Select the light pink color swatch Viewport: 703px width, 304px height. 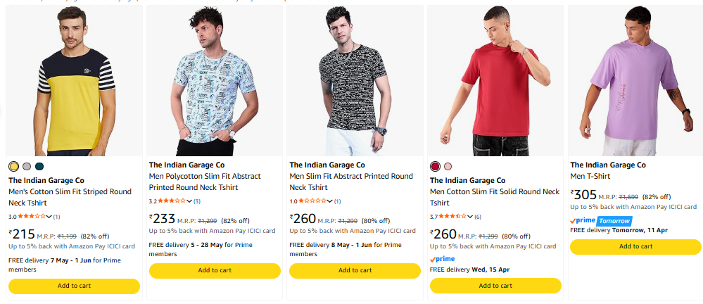point(448,167)
